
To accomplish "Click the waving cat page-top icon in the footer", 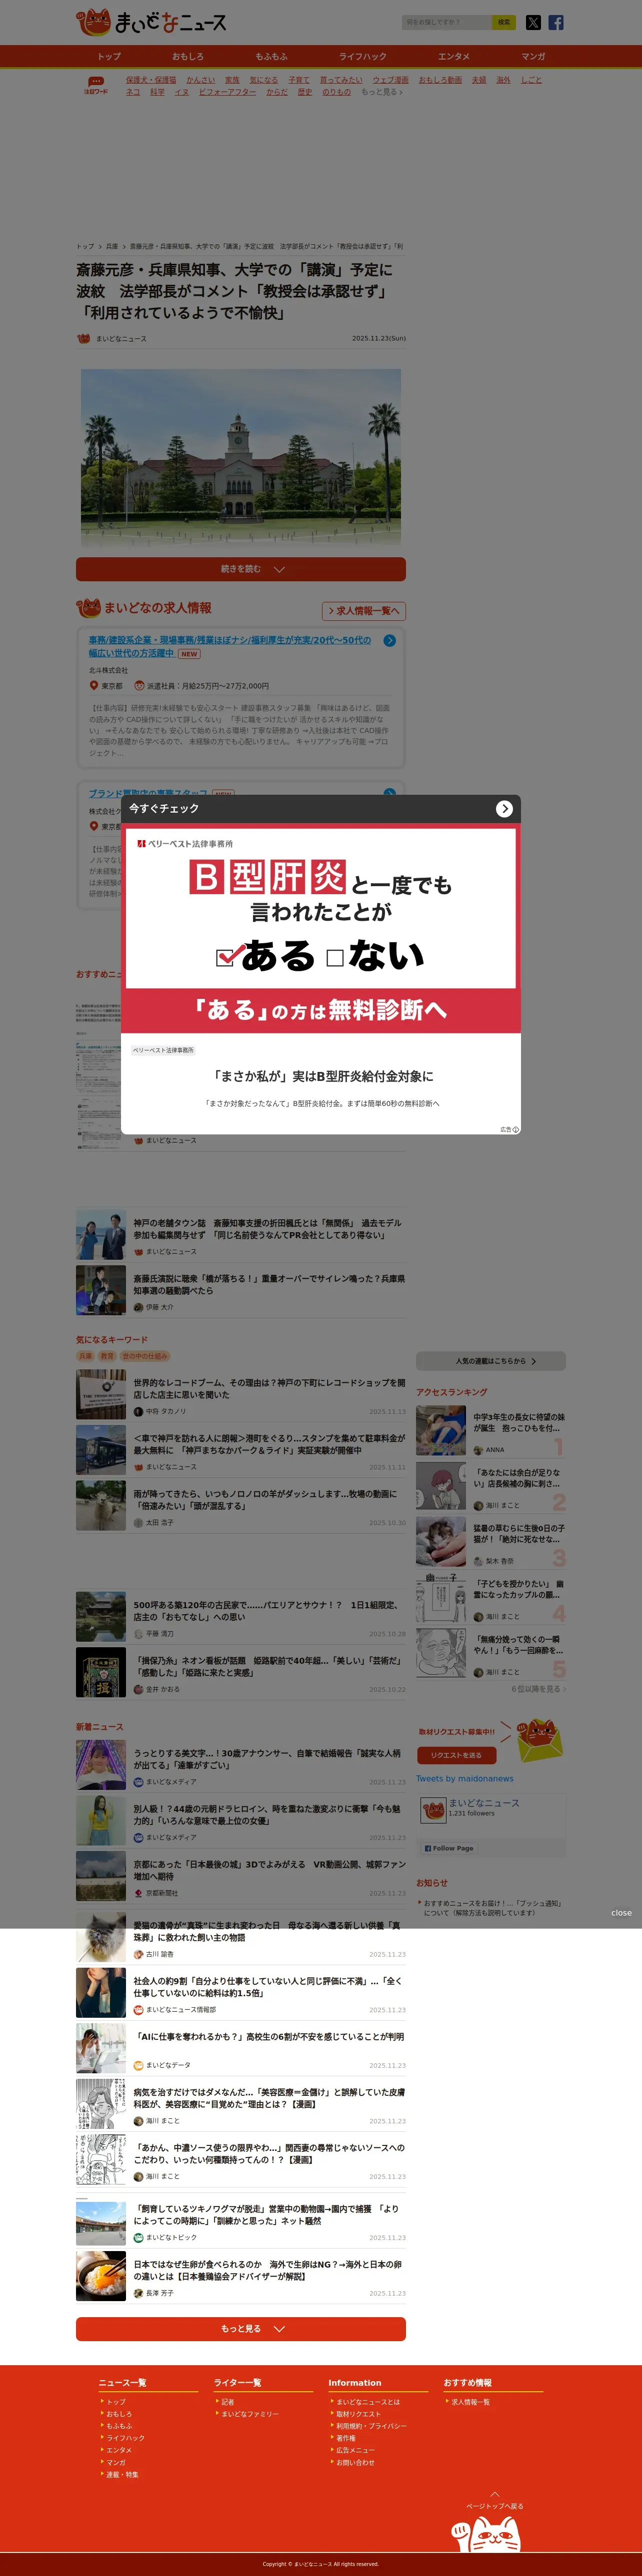I will (487, 2533).
